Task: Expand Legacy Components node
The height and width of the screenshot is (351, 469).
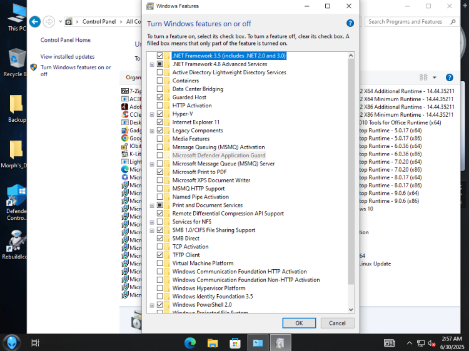Action: 152,131
